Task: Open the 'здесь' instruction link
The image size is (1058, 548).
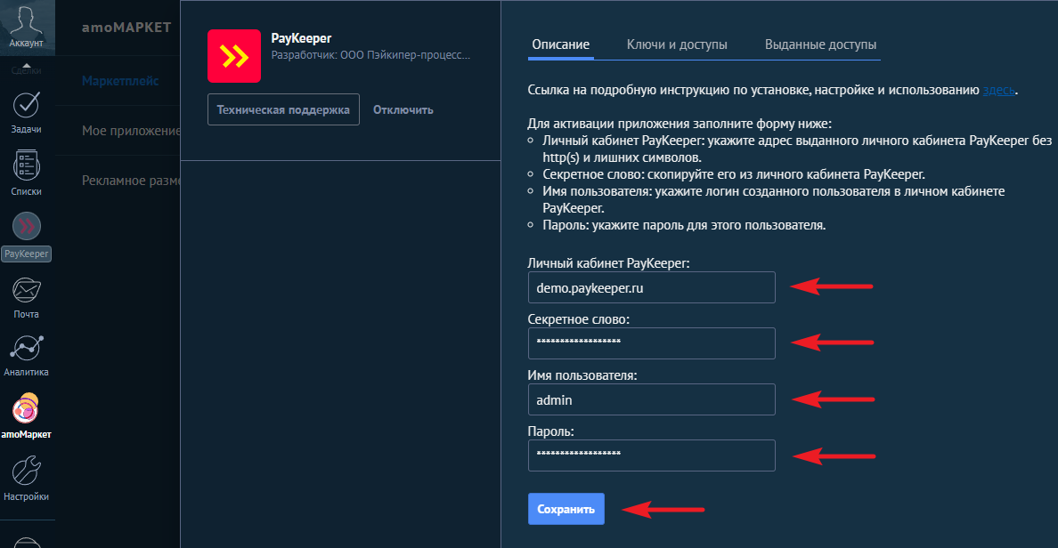Action: point(998,91)
